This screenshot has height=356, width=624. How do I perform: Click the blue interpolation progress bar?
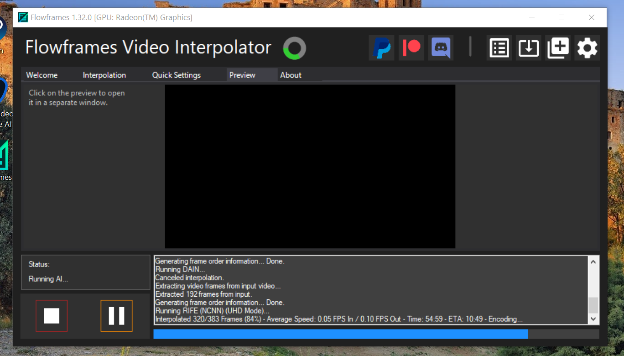click(376, 334)
